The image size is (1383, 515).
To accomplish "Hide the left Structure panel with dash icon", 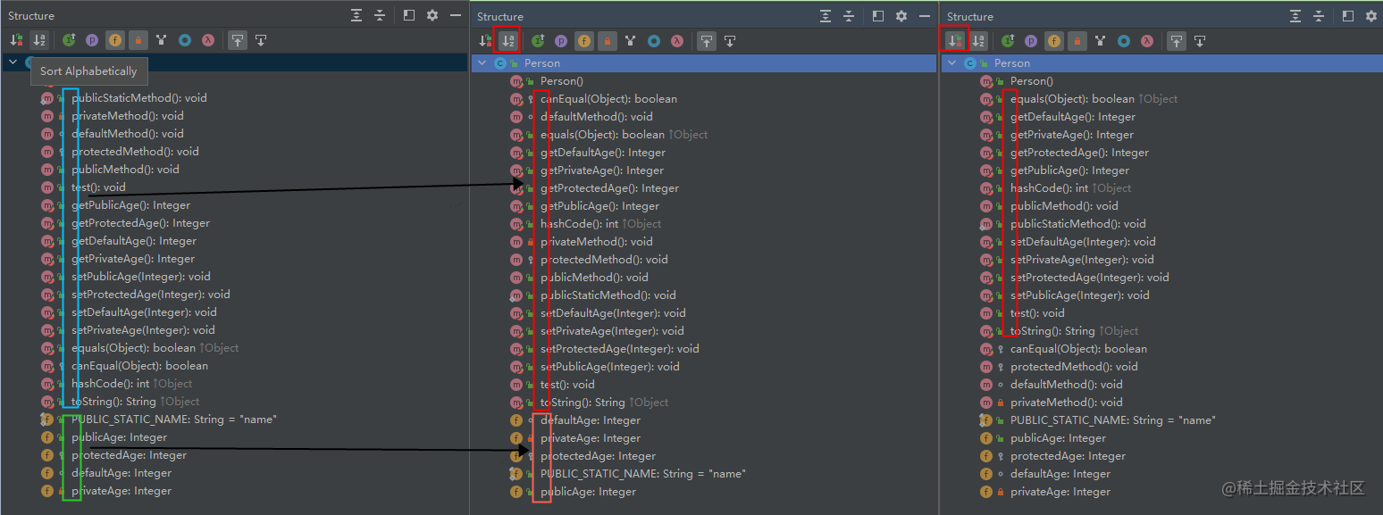I will (457, 15).
